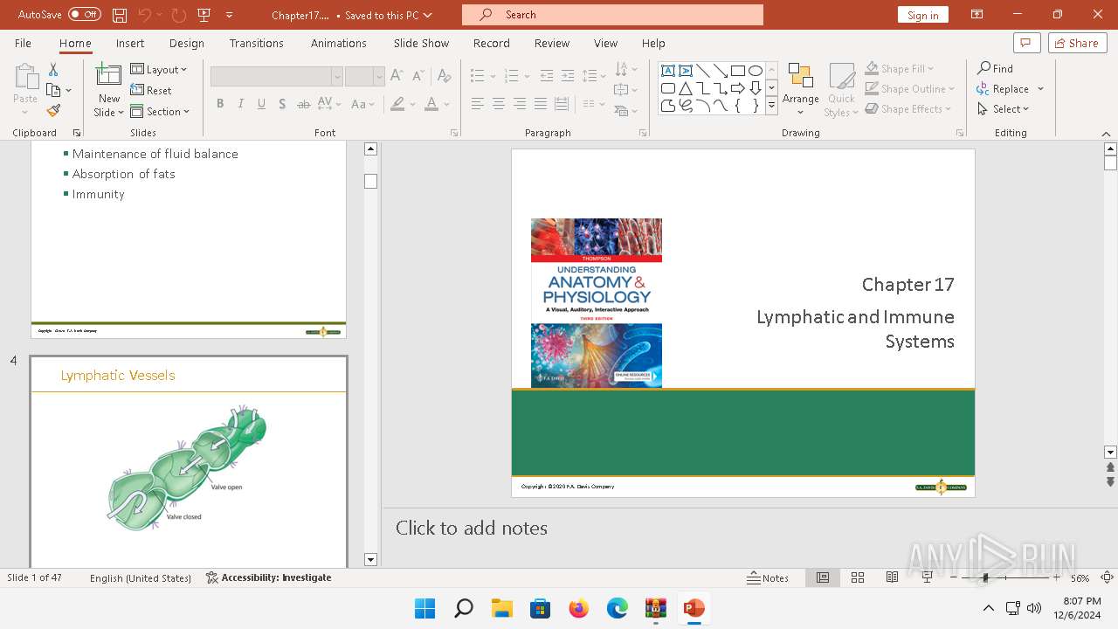
Task: Click the font color button
Action: point(431,104)
